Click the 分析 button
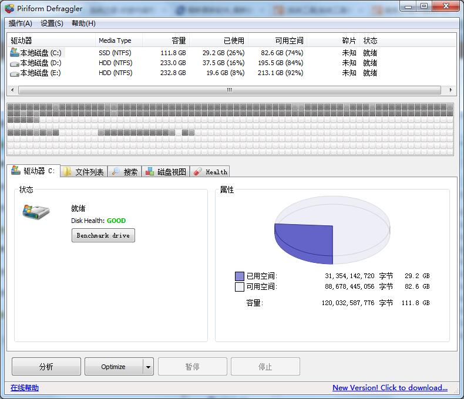Viewport: 464px width, 399px height. (46, 367)
